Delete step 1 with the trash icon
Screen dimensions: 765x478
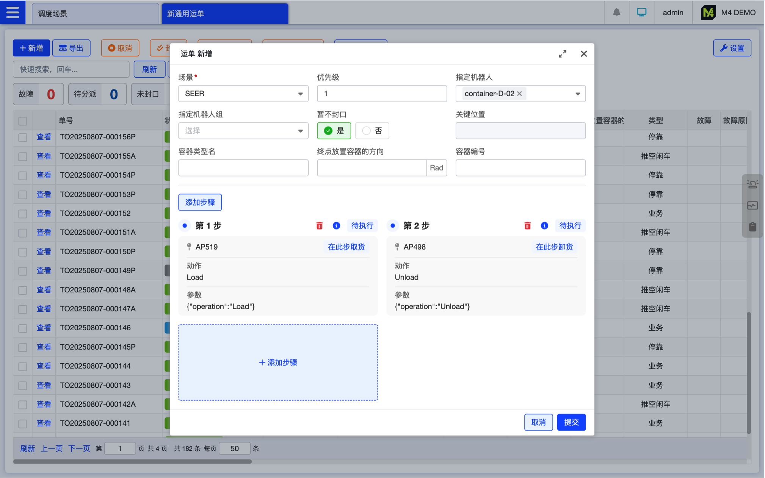click(x=319, y=226)
